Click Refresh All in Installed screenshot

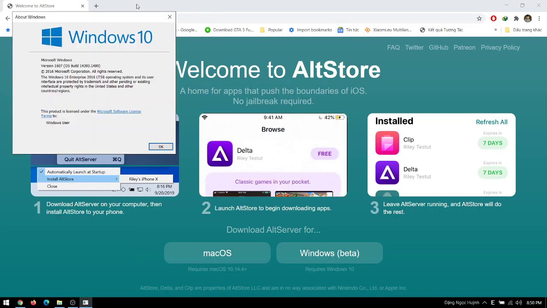point(491,122)
